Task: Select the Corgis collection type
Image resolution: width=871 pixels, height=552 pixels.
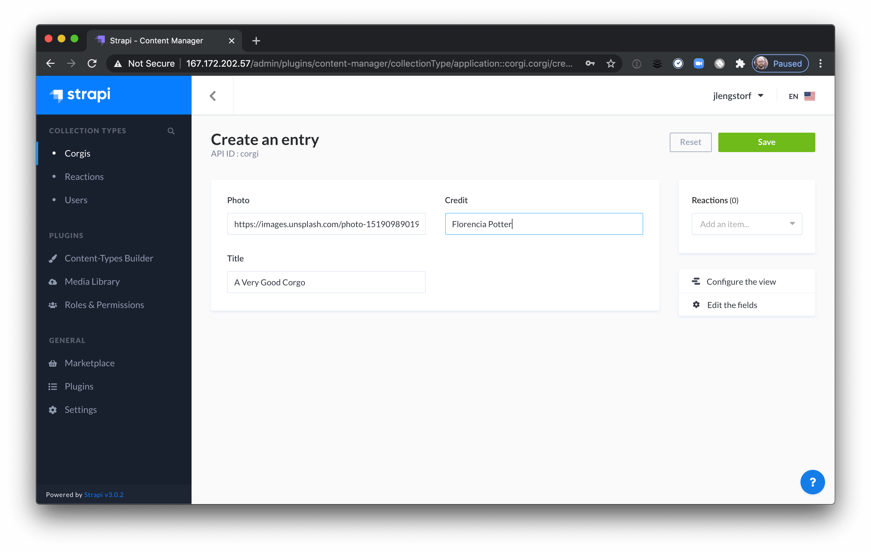Action: [77, 153]
